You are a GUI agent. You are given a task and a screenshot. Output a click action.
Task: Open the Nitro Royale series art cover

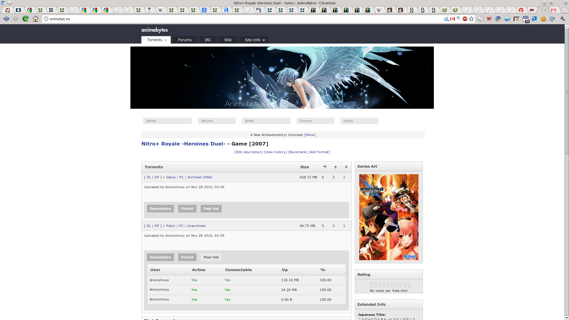[389, 217]
